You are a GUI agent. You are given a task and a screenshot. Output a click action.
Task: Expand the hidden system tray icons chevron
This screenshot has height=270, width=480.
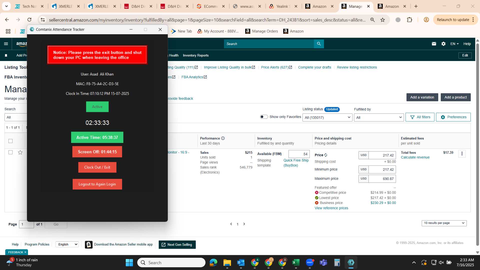(414, 262)
